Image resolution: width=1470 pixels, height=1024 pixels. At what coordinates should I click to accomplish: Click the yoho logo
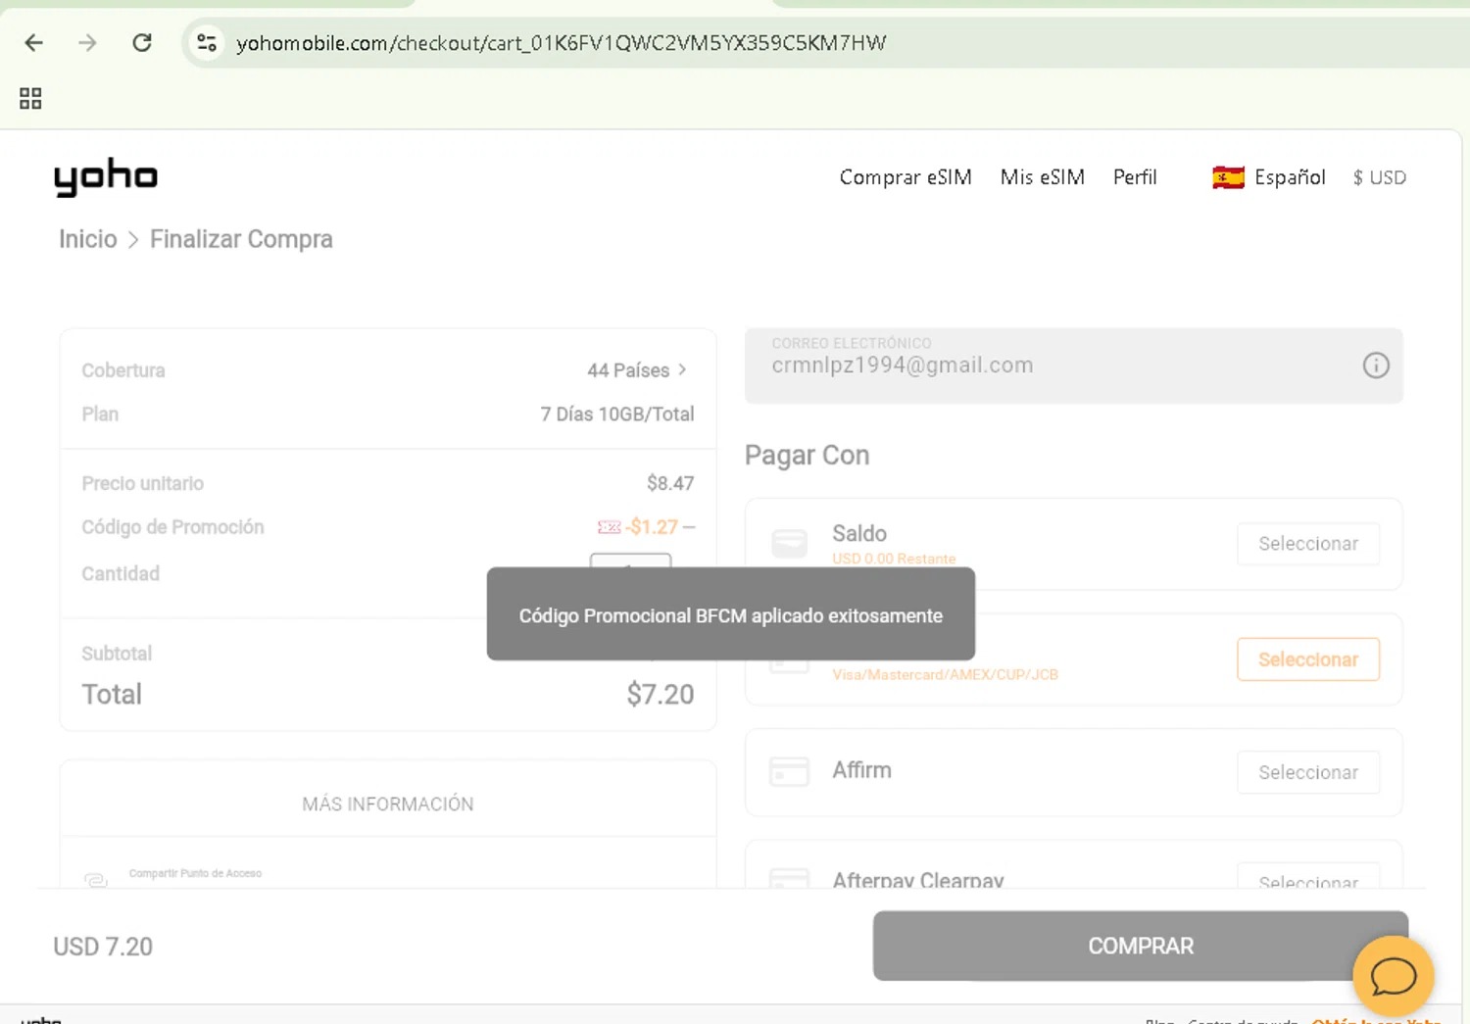point(106,177)
